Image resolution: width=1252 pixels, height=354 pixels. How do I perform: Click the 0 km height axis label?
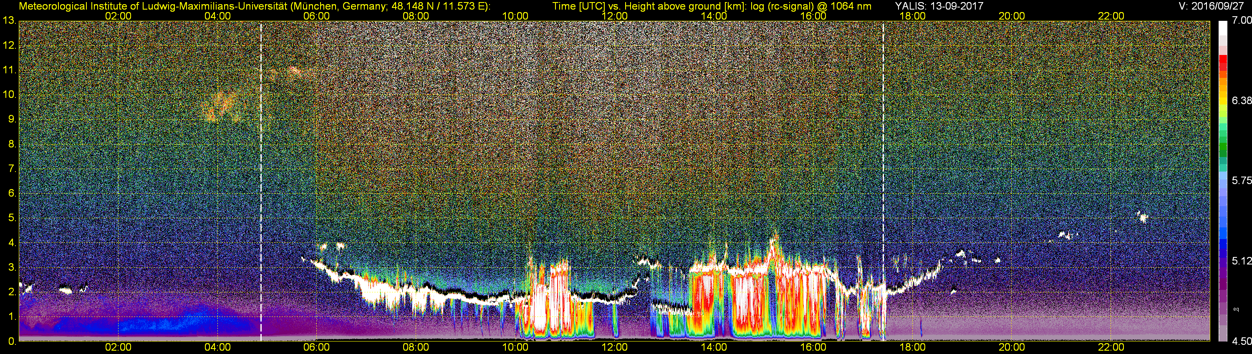click(x=12, y=342)
